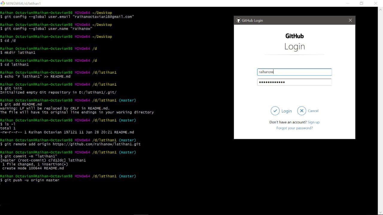Click the Git Bash icon in MINGW64 title bar
The height and width of the screenshot is (215, 383).
[x=3, y=3]
